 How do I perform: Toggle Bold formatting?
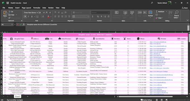point(25,17)
